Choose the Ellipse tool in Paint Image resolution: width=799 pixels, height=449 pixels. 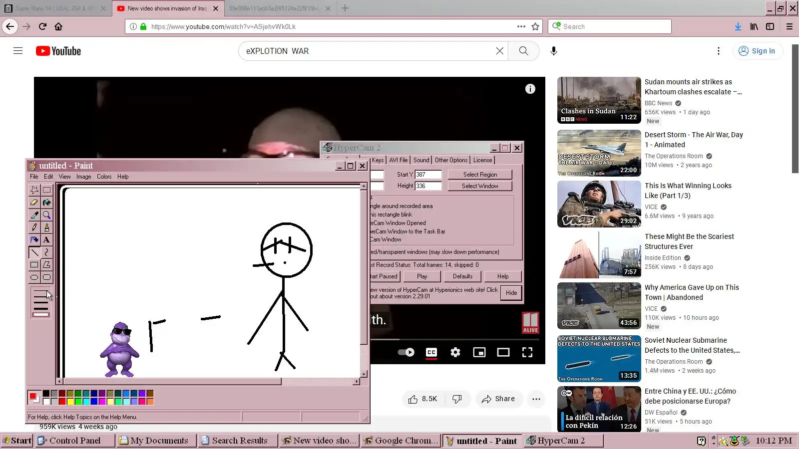click(x=34, y=277)
